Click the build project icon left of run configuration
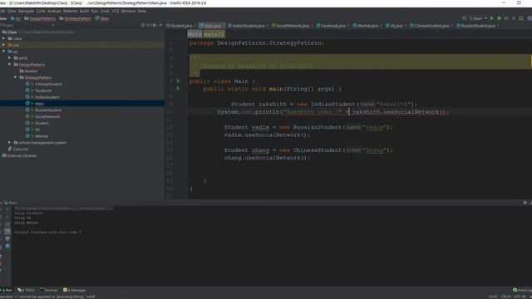Image resolution: width=532 pixels, height=299 pixels. tap(464, 18)
